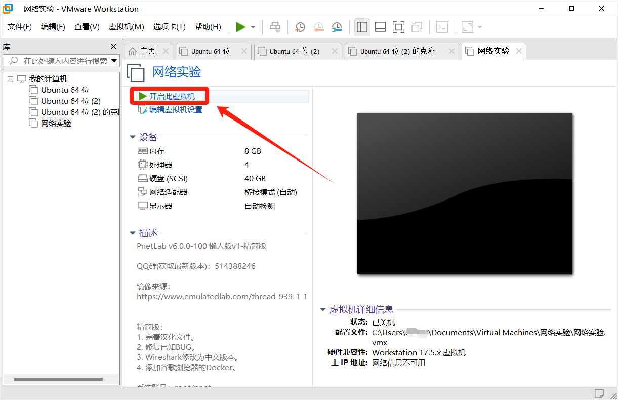Click the green power-on toolbar button

(x=240, y=27)
